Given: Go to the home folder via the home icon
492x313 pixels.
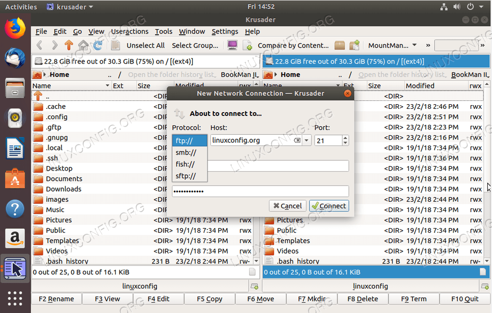Looking at the screenshot, I should [x=84, y=45].
